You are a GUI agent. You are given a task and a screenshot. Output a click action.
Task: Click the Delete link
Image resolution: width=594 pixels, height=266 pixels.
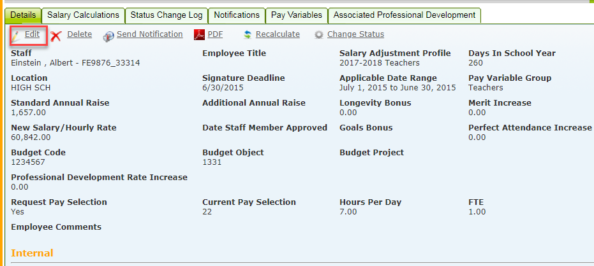[80, 34]
